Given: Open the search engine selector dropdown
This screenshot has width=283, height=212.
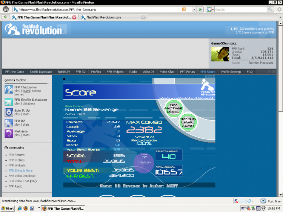Looking at the screenshot, I should tap(213, 9).
